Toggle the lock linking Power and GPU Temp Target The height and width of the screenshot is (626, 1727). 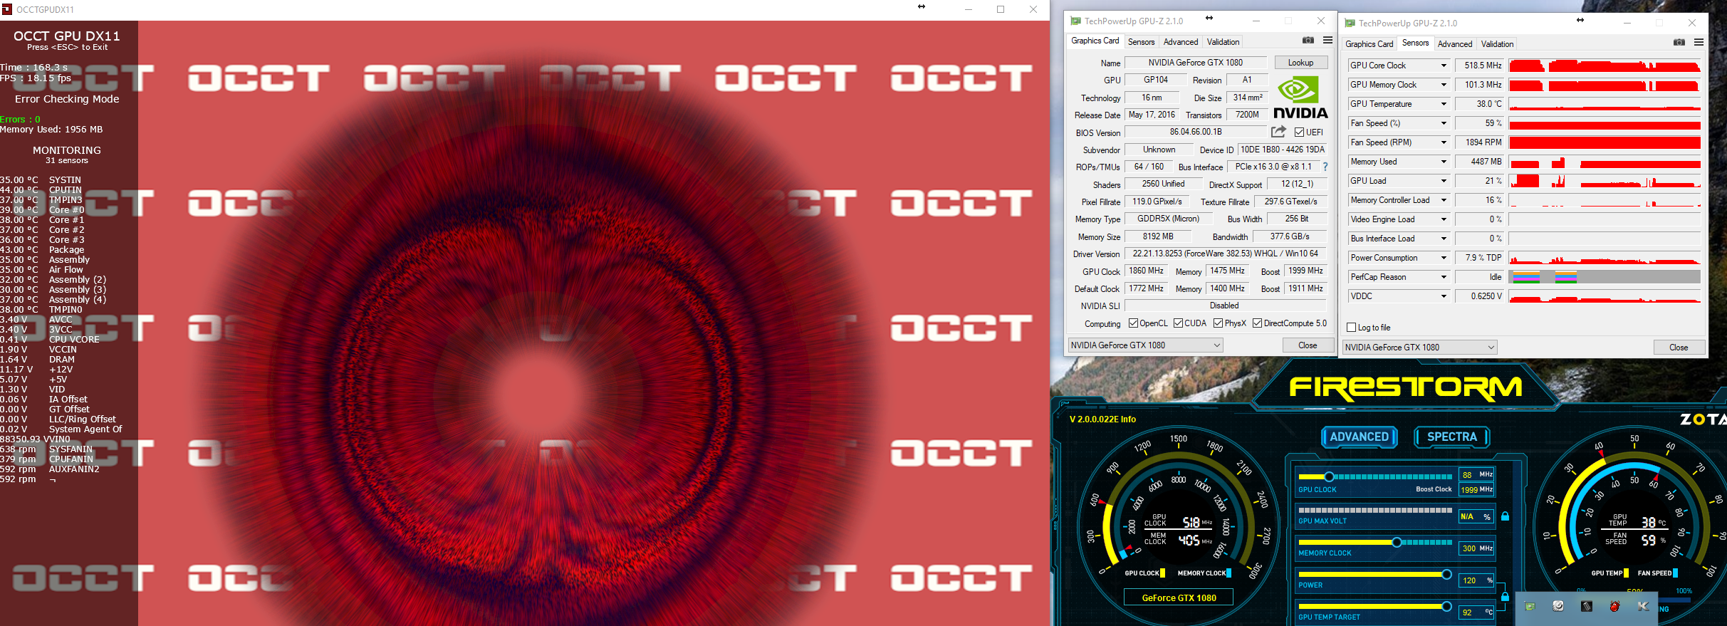(x=1505, y=596)
